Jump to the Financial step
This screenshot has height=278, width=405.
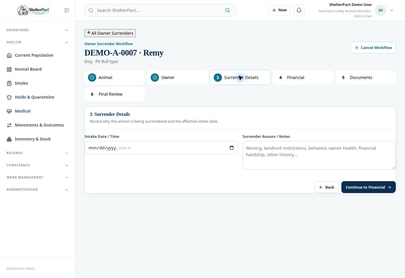tap(303, 78)
